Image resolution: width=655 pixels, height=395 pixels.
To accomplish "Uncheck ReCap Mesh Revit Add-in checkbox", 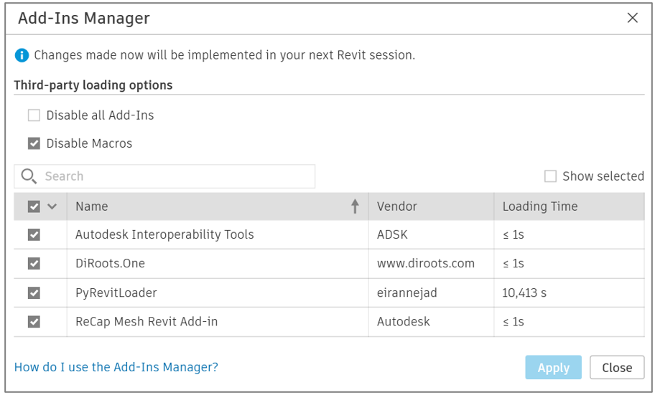I will pyautogui.click(x=34, y=322).
